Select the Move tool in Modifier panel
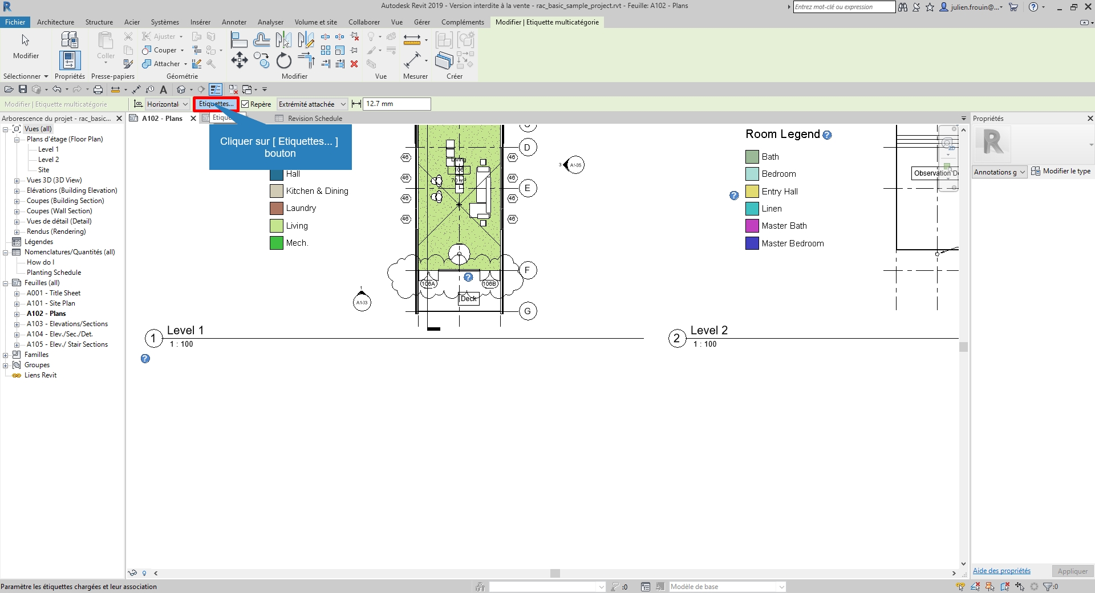1095x593 pixels. [x=239, y=60]
